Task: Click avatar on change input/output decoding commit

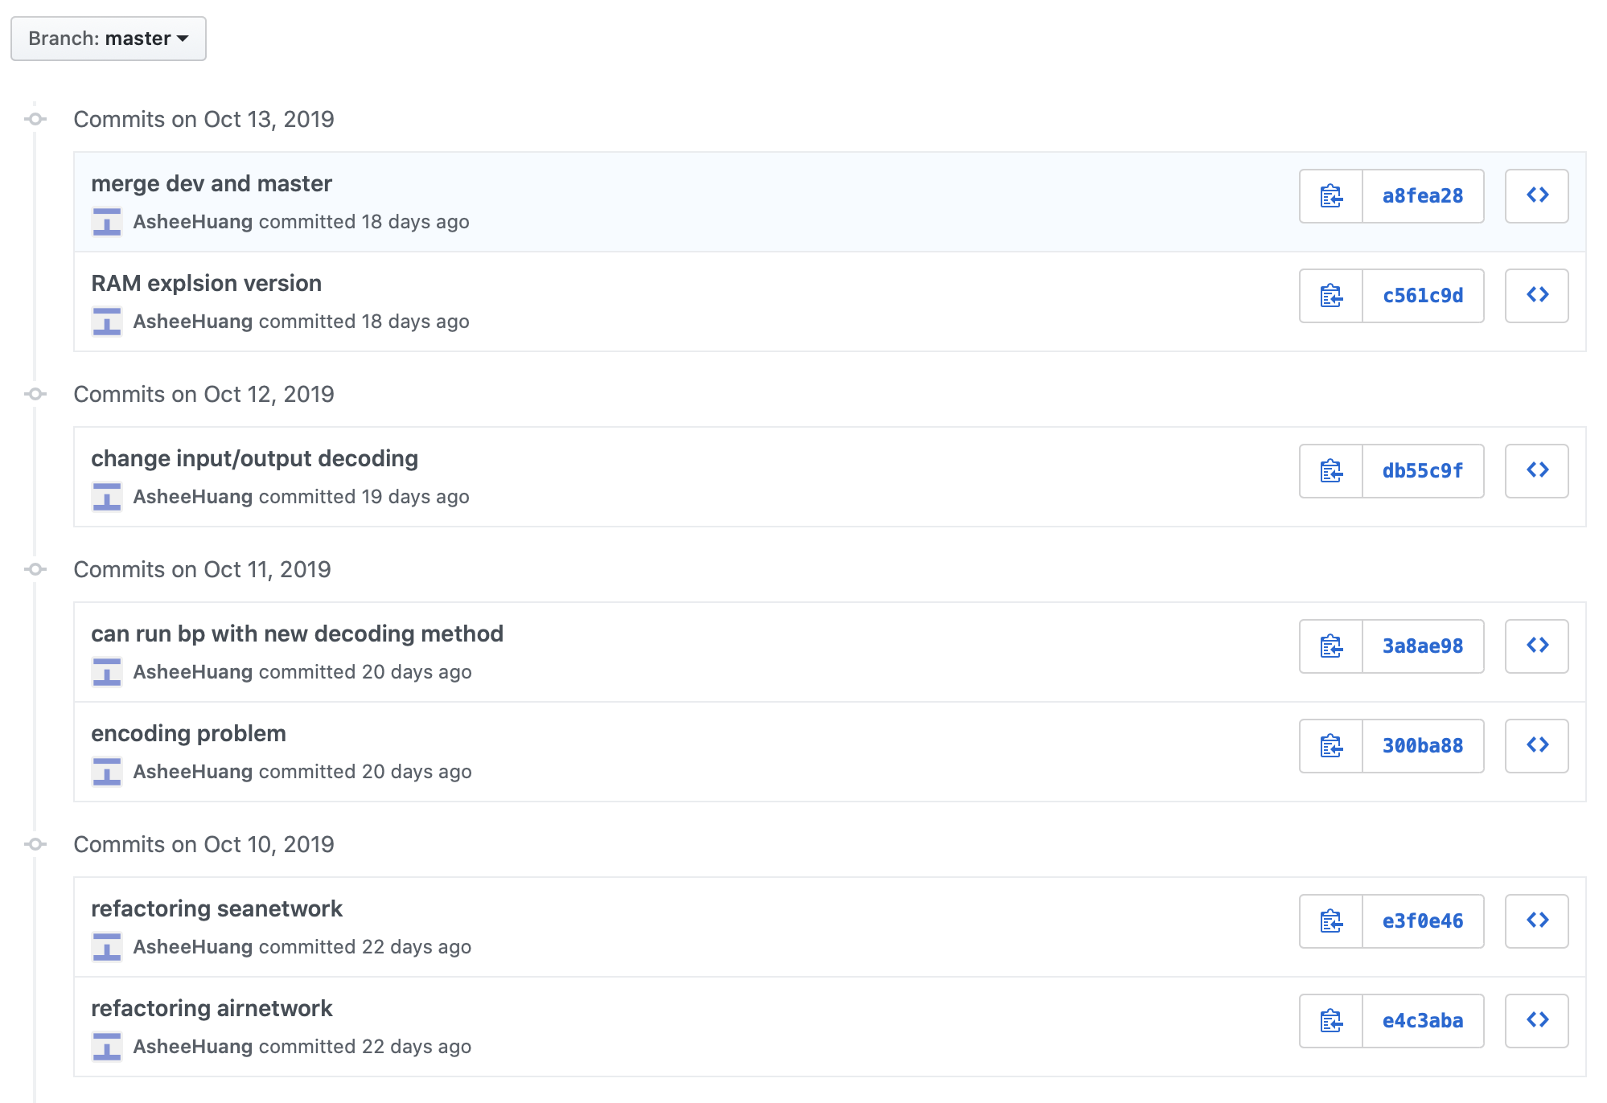Action: tap(107, 497)
